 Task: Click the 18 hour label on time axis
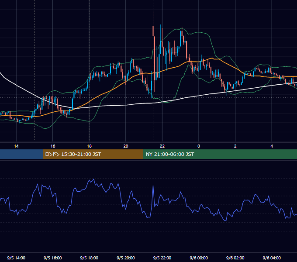pos(89,146)
